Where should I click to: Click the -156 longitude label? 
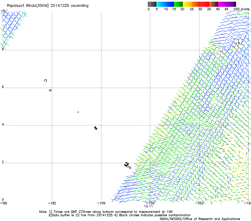pyautogui.click(x=150, y=203)
